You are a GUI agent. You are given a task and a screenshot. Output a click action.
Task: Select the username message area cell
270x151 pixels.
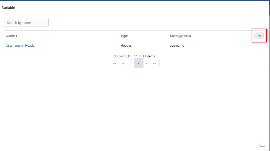tap(177, 46)
